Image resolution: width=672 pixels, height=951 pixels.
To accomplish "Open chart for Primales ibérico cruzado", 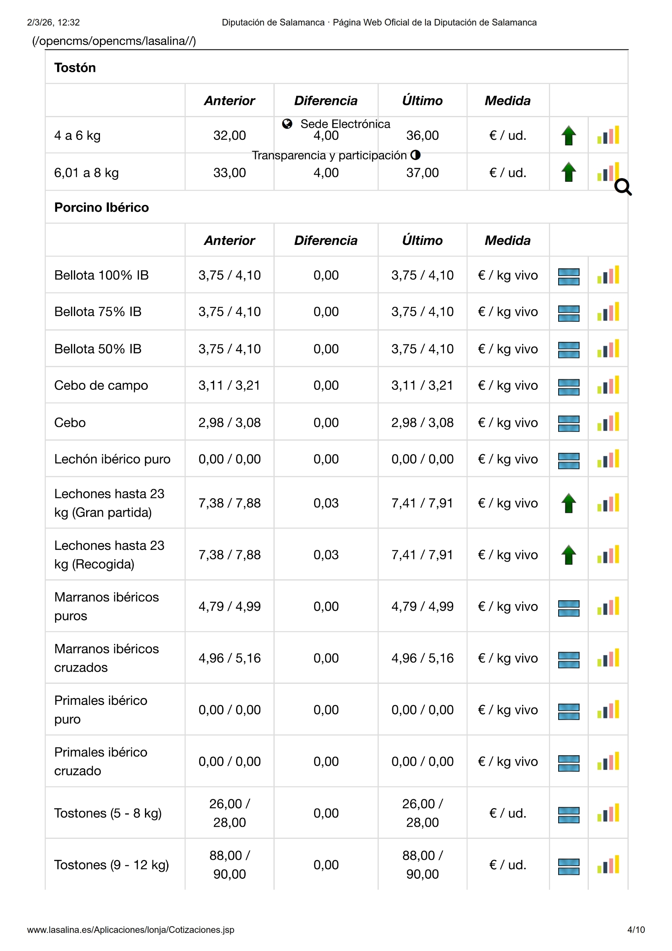I will click(608, 762).
